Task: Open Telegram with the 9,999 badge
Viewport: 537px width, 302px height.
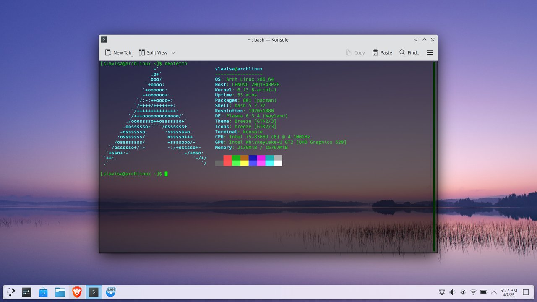Action: coord(111,292)
